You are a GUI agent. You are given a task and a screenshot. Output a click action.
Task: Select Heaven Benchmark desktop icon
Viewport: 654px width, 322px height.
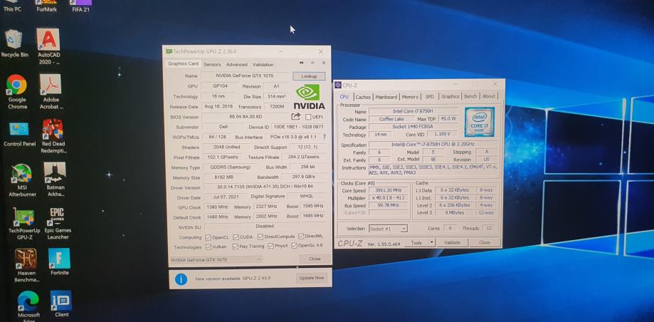point(26,266)
